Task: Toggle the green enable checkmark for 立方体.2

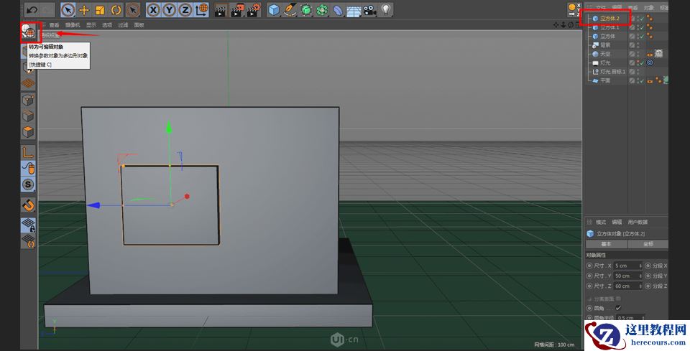Action: [642, 19]
